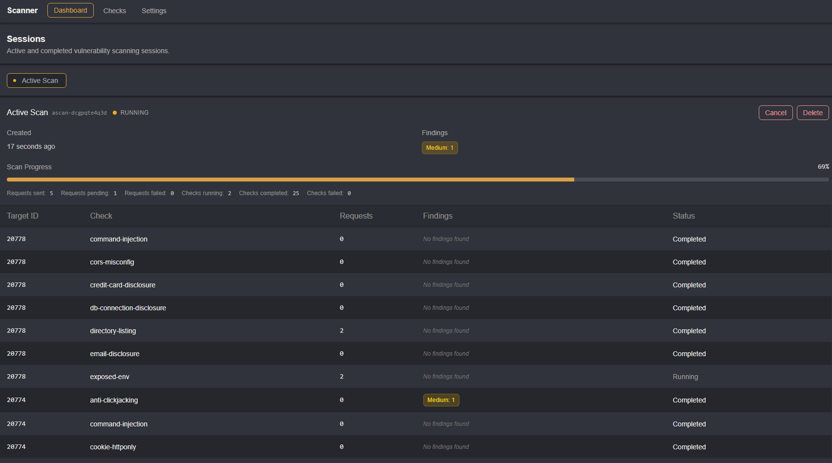
Task: Click the Medium: 1 findings badge under Findings
Action: tap(439, 147)
